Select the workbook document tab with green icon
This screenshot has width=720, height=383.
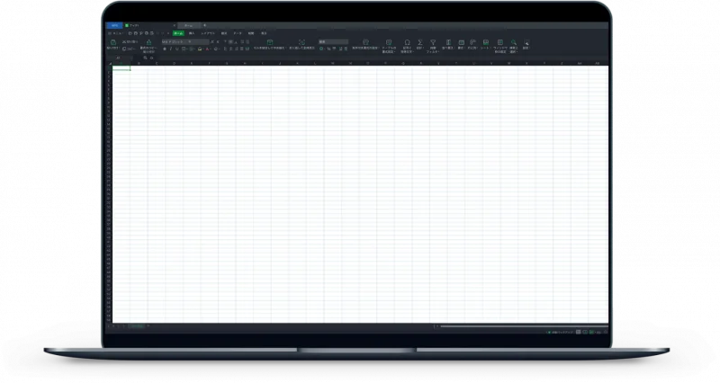[149, 25]
